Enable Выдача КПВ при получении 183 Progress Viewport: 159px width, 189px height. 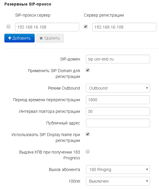click(x=88, y=151)
